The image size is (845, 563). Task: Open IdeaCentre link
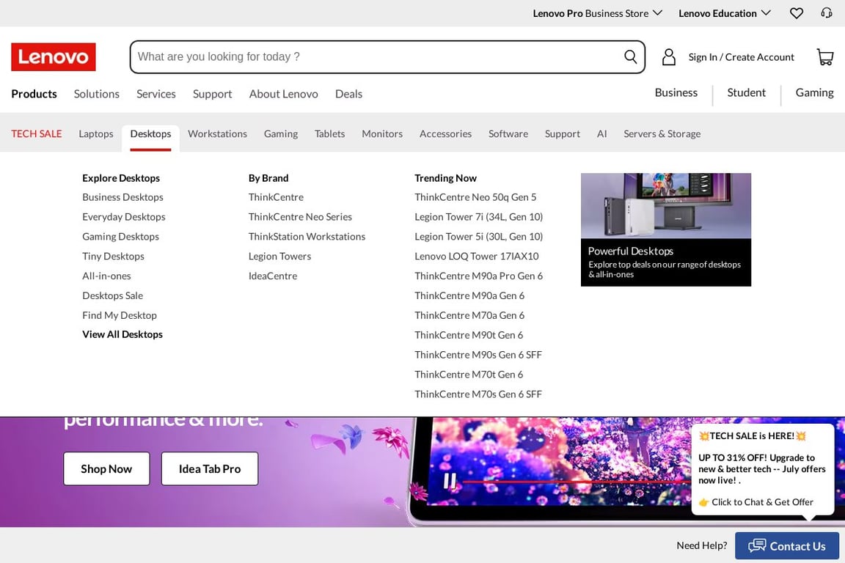coord(273,276)
